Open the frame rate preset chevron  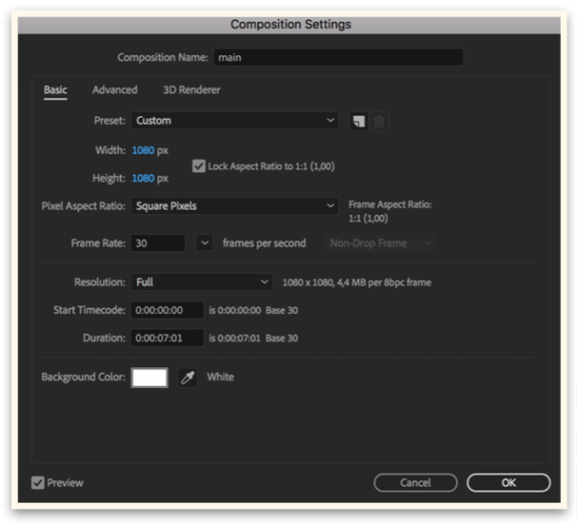205,242
